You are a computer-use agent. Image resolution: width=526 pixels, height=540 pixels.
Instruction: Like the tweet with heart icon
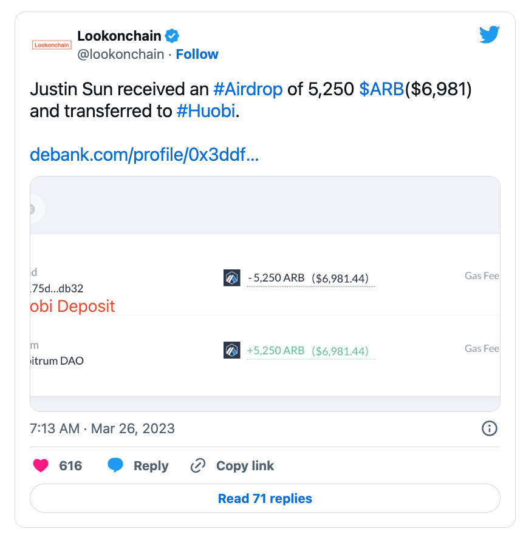pyautogui.click(x=41, y=466)
